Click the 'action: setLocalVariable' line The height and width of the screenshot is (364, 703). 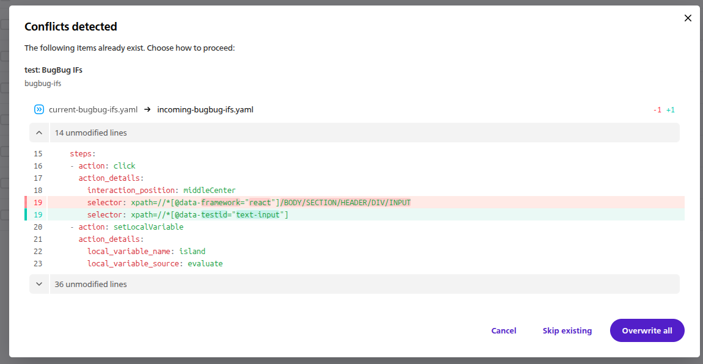127,227
